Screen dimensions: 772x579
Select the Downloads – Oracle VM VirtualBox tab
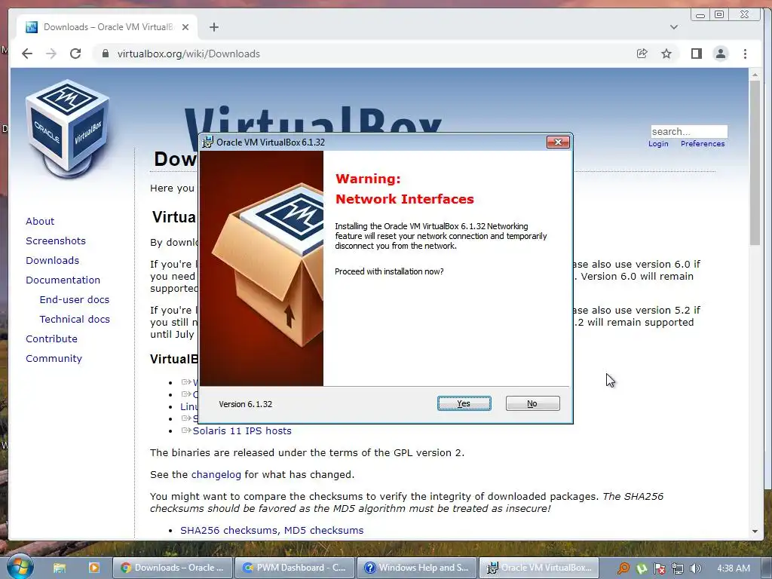coord(107,27)
